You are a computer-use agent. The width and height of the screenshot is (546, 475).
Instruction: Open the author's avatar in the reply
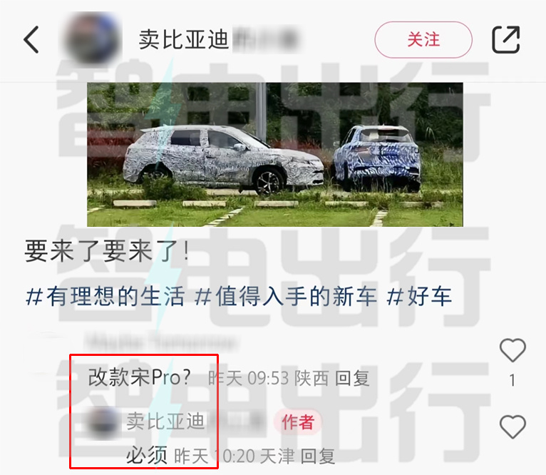103,422
